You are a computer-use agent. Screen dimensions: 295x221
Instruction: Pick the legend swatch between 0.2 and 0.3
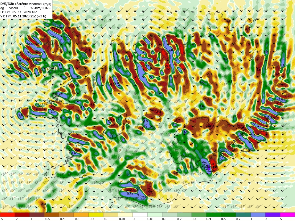click(x=184, y=215)
